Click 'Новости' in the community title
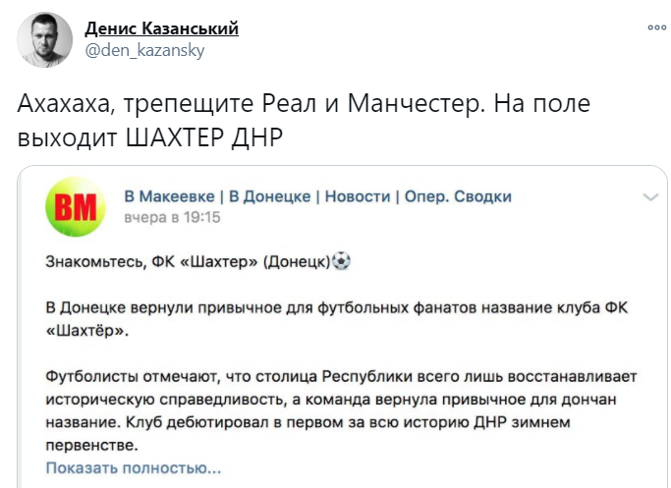This screenshot has width=671, height=488. [x=358, y=196]
